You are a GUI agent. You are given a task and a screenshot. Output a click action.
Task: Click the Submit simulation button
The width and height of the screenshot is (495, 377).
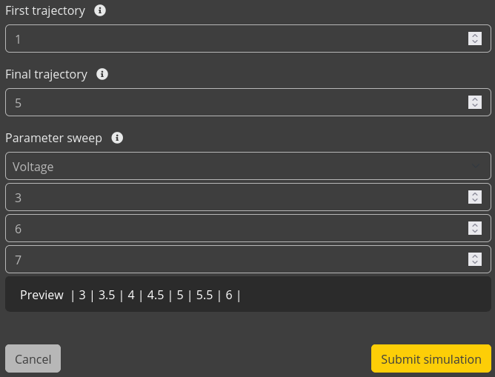(x=431, y=359)
